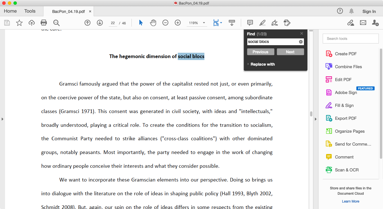Share a link to the file
Screen dimensions: 383x209
tap(350, 23)
